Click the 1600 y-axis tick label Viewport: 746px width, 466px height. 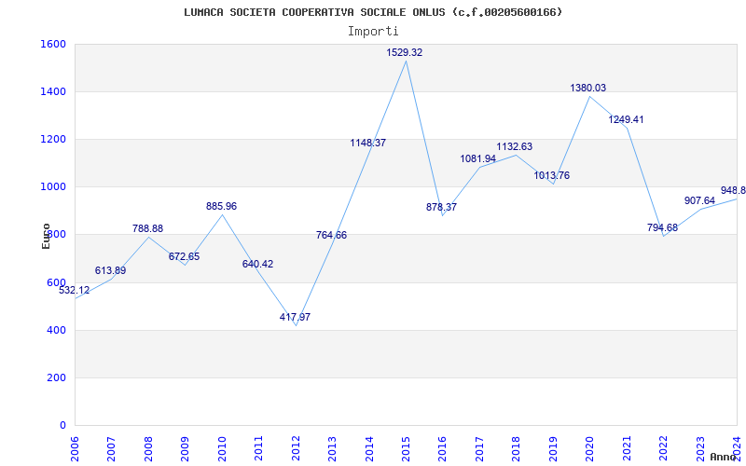click(x=54, y=44)
